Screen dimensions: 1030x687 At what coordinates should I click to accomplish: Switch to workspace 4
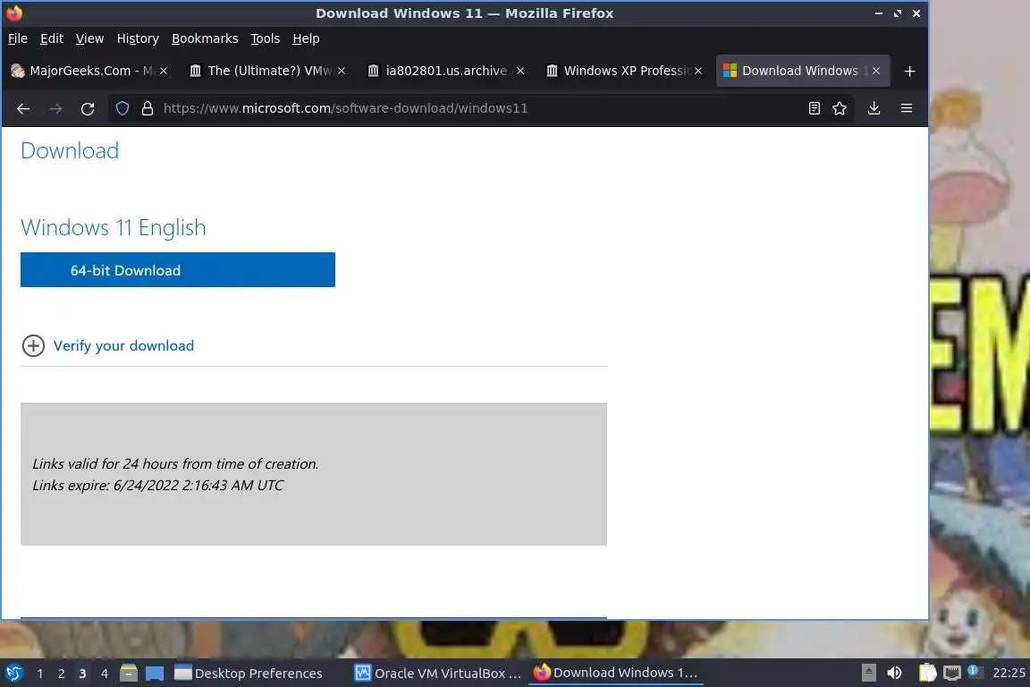click(104, 674)
